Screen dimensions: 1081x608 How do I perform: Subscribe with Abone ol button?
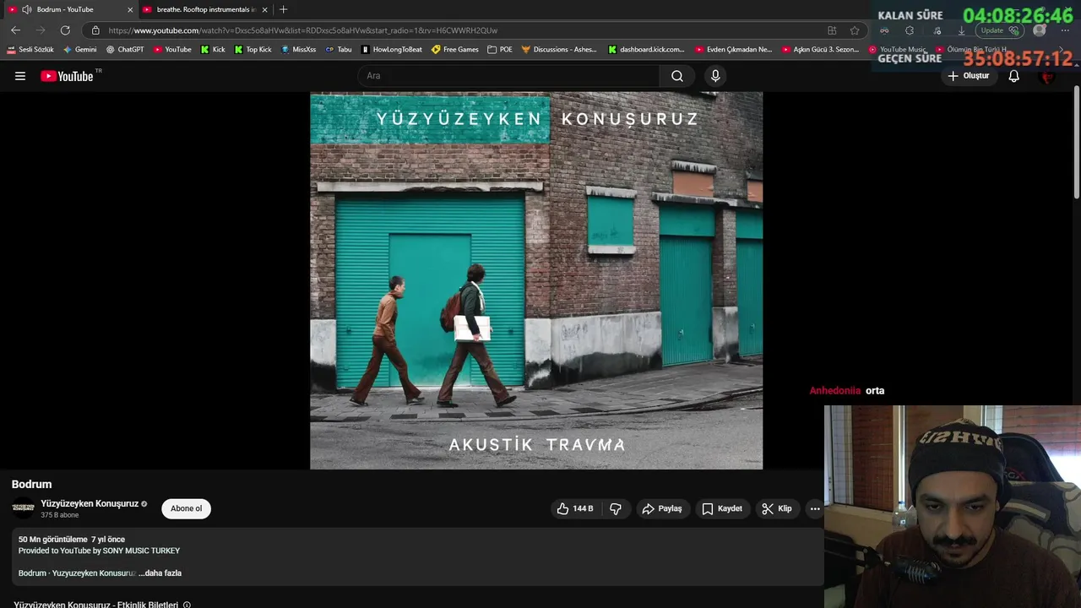click(186, 508)
